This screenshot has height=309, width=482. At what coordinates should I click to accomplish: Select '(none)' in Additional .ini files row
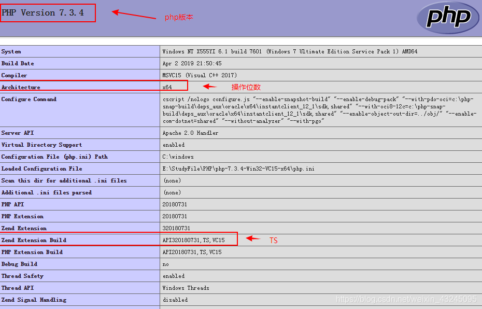point(172,192)
